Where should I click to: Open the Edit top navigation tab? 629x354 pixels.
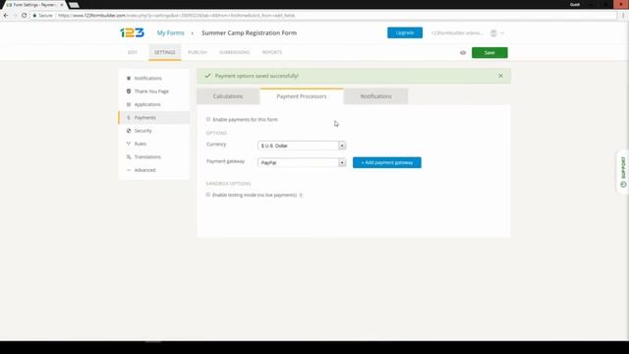[x=133, y=52]
